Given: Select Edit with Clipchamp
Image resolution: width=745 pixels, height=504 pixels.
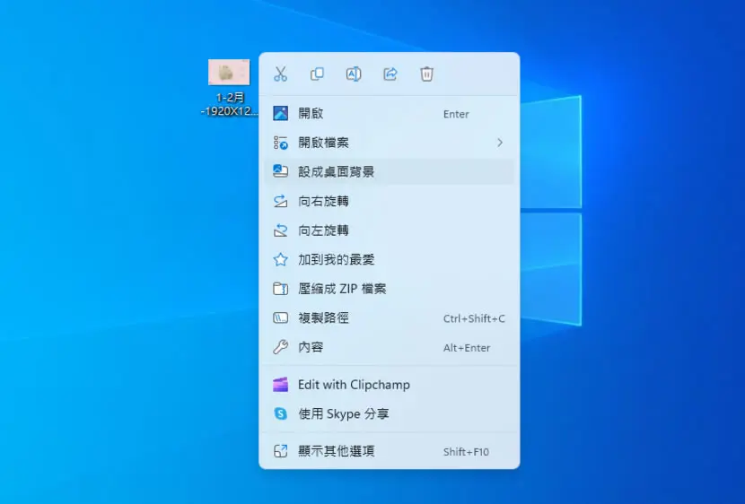Looking at the screenshot, I should point(390,385).
